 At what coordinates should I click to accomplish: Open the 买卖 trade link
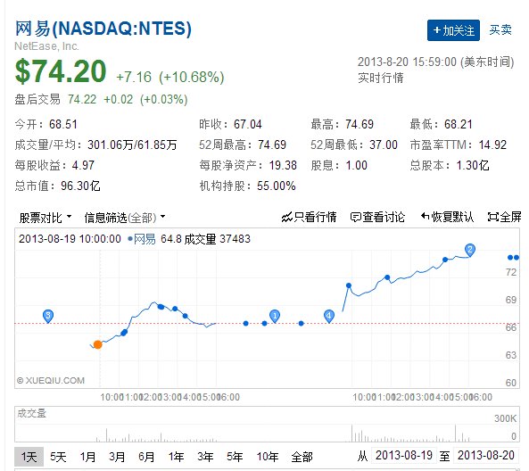coord(500,30)
